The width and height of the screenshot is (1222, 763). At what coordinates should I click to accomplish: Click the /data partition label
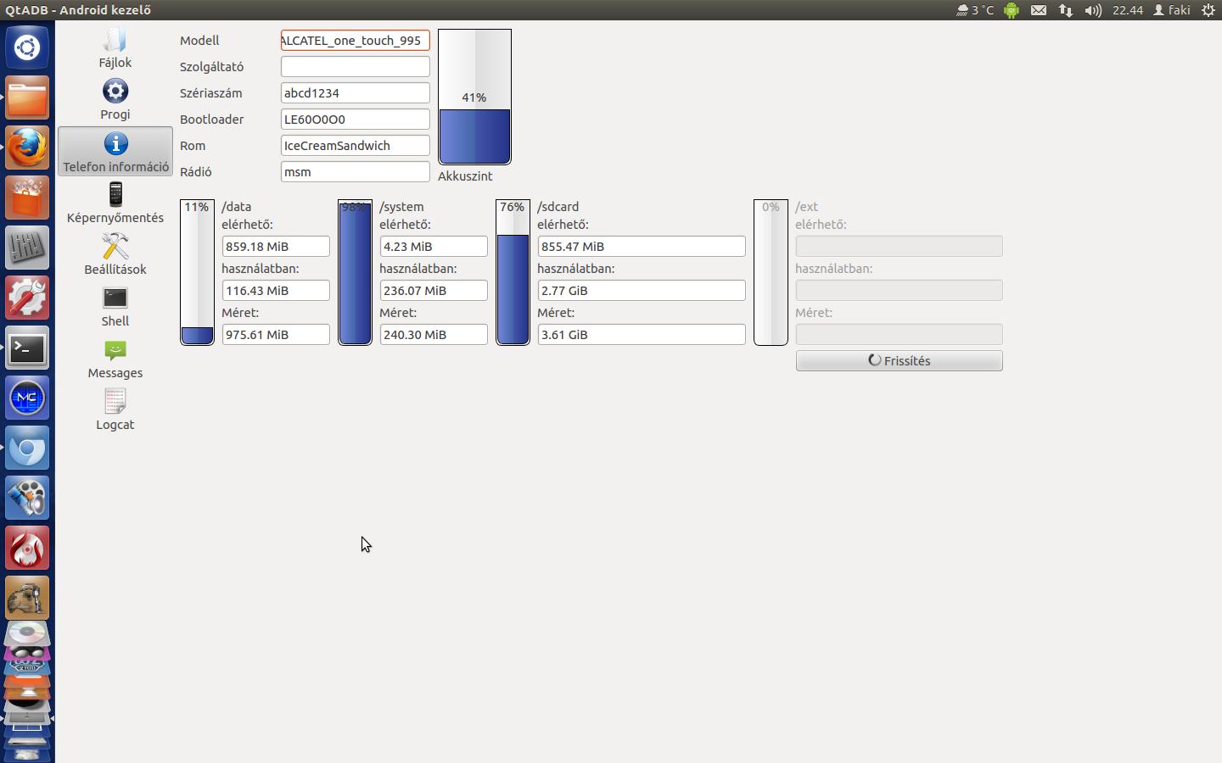237,207
